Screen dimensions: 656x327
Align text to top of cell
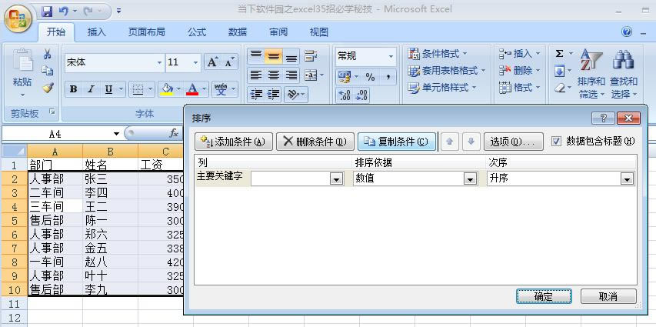tap(256, 55)
